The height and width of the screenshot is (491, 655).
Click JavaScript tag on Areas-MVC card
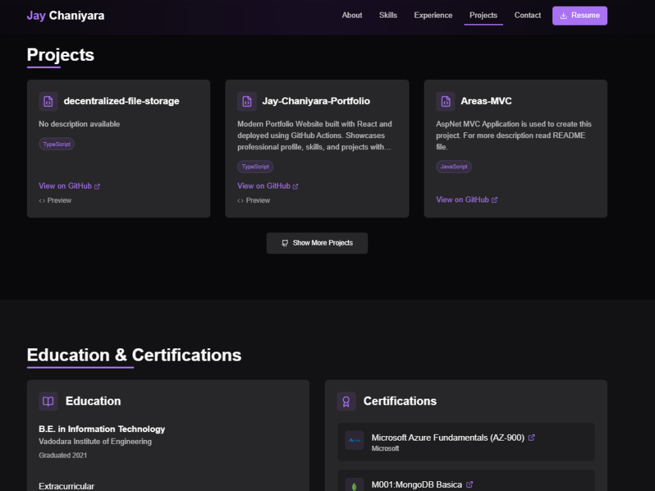(x=454, y=166)
